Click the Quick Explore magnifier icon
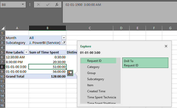The width and height of the screenshot is (177, 108). (x=70, y=73)
